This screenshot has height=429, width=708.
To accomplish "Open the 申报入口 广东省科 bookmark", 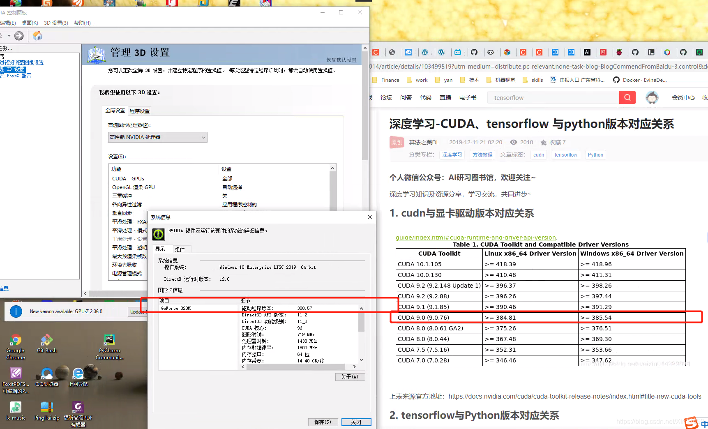I will click(x=577, y=80).
